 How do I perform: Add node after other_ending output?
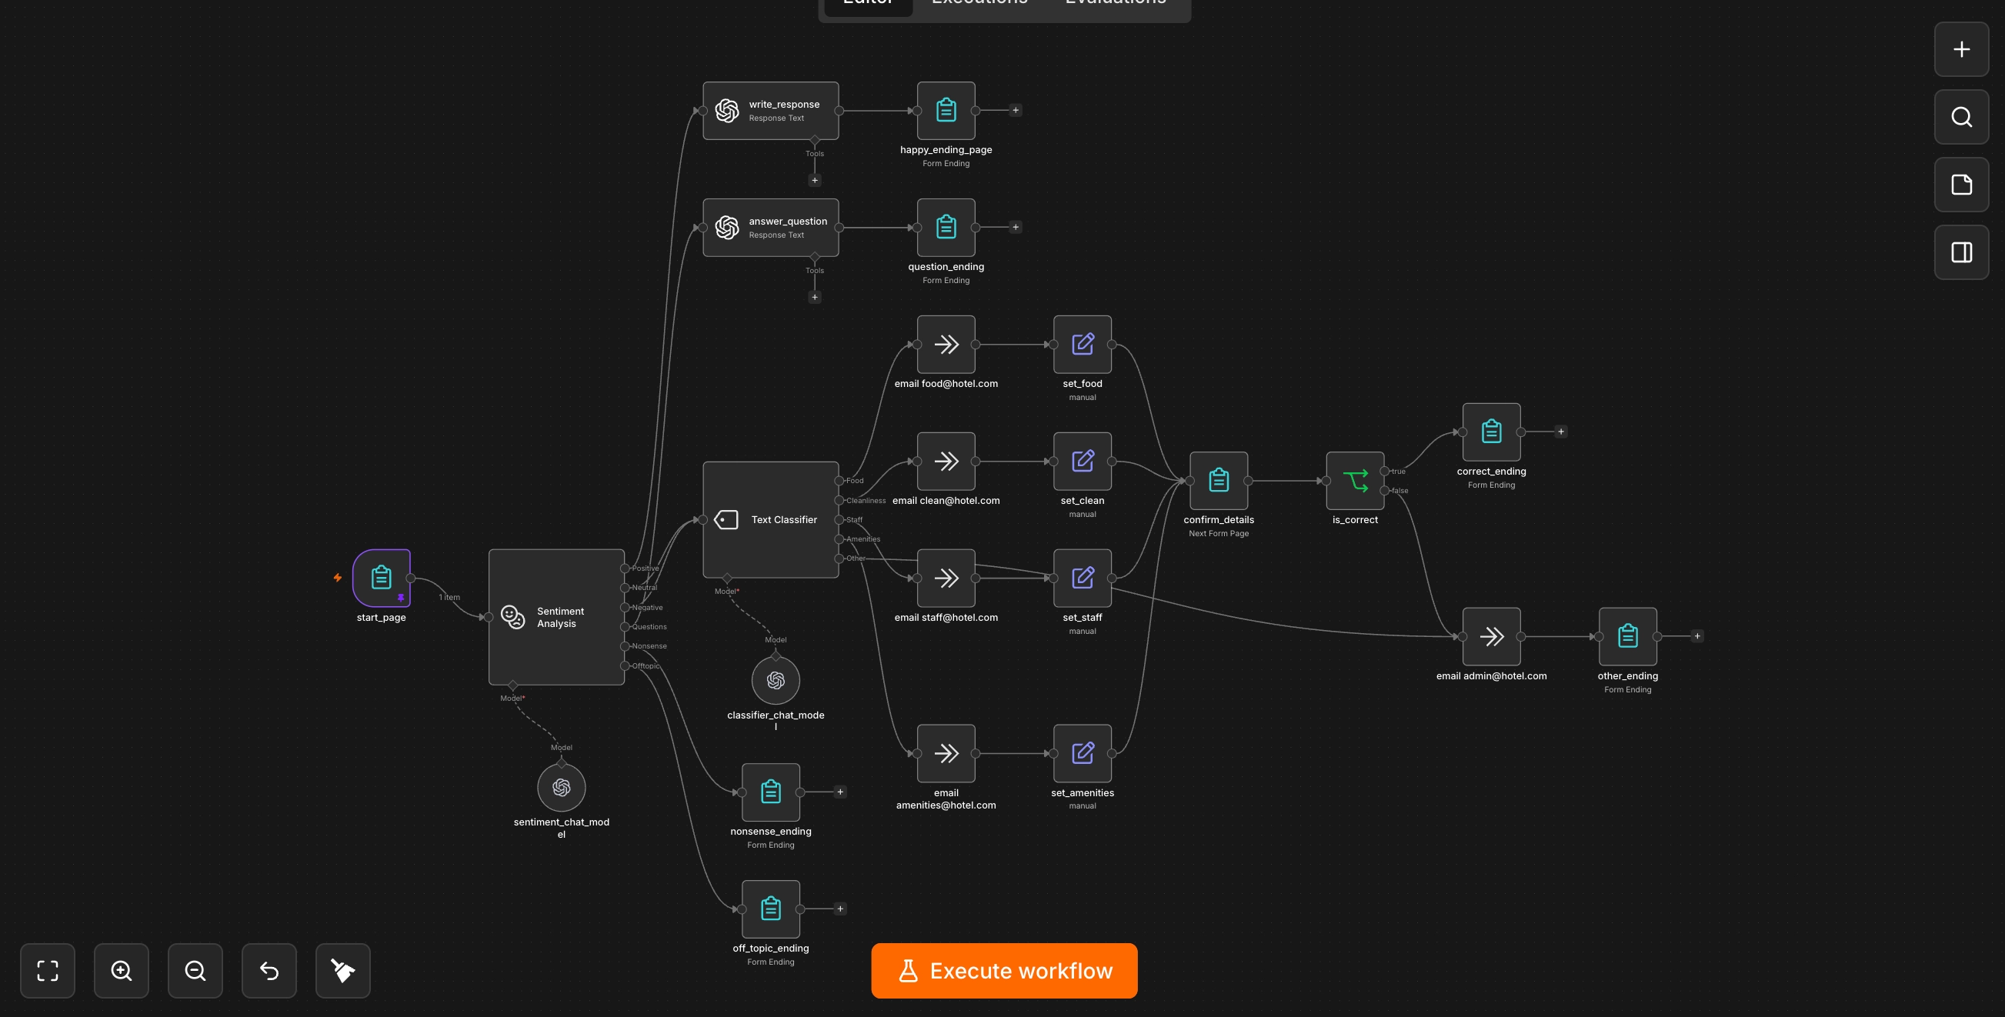(1697, 636)
